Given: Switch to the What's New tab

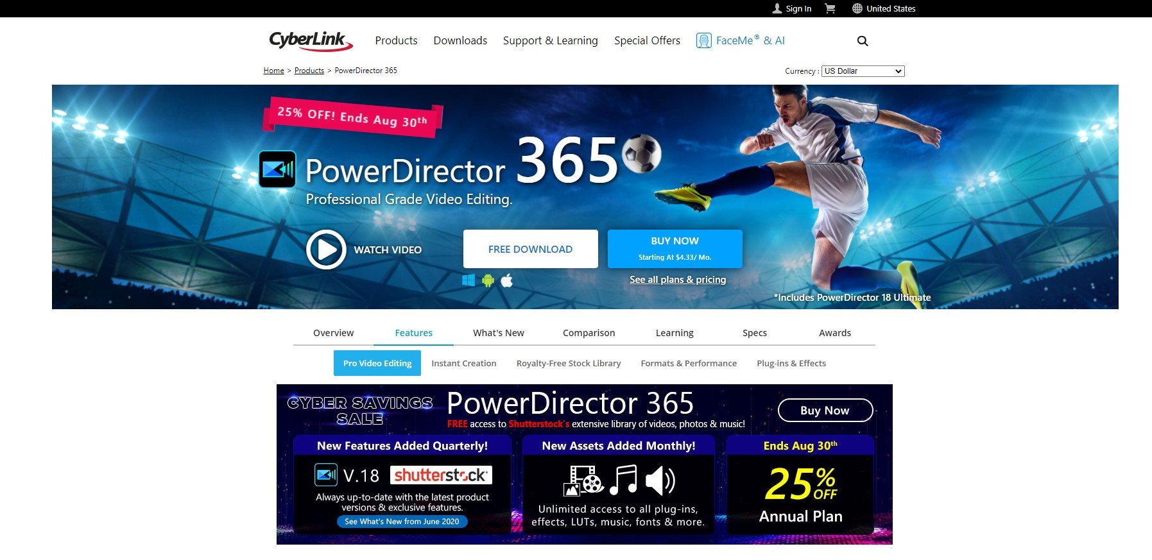Looking at the screenshot, I should click(499, 333).
